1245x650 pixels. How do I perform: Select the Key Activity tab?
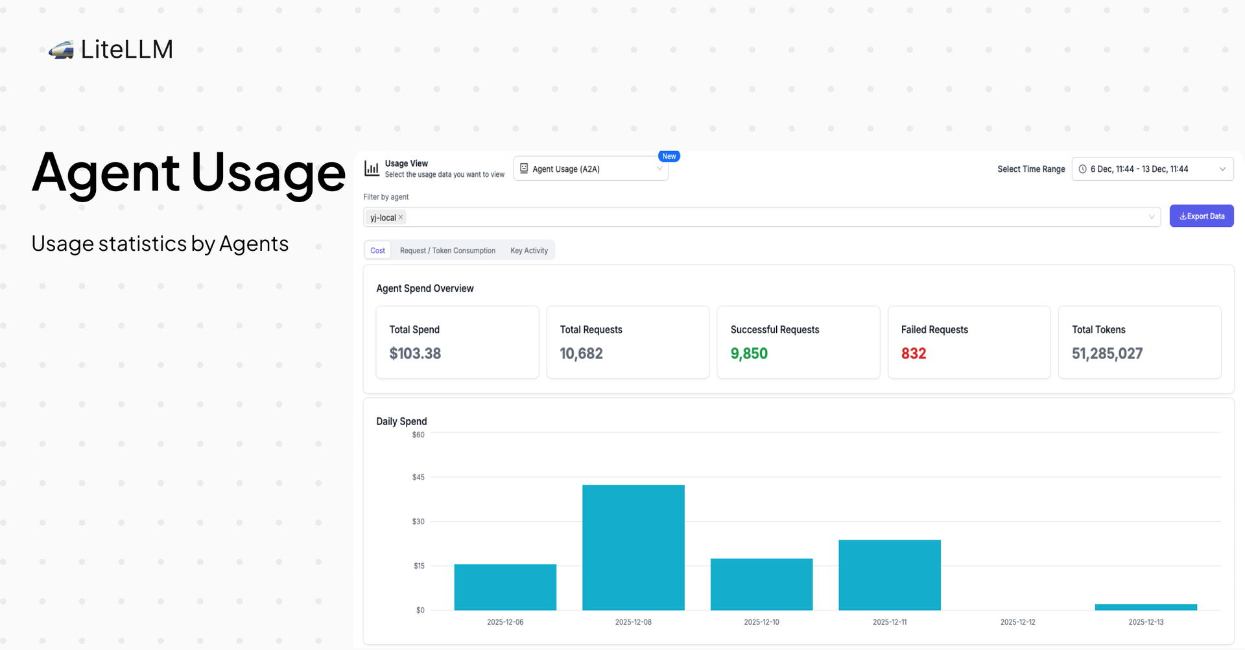(x=528, y=251)
